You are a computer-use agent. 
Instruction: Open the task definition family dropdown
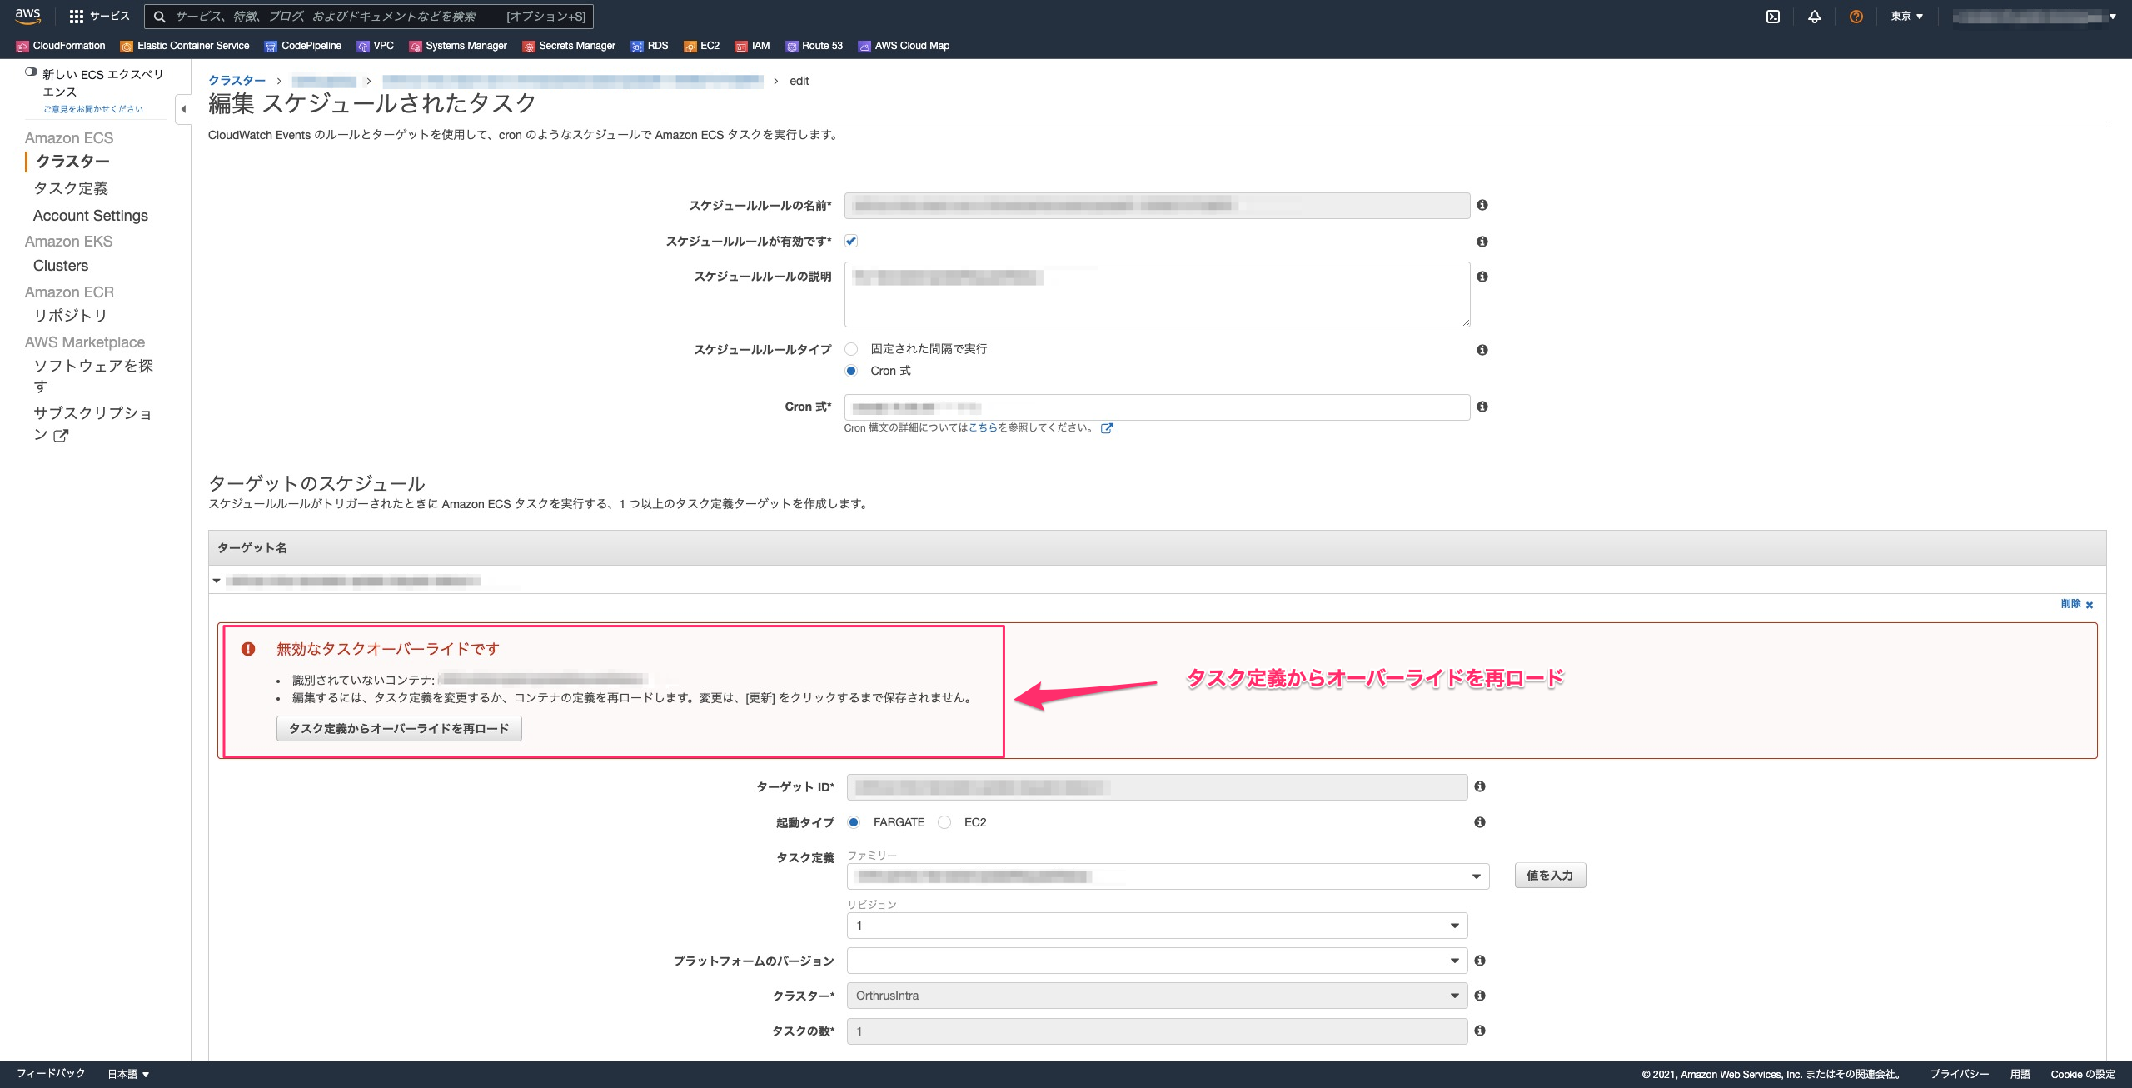click(1168, 876)
